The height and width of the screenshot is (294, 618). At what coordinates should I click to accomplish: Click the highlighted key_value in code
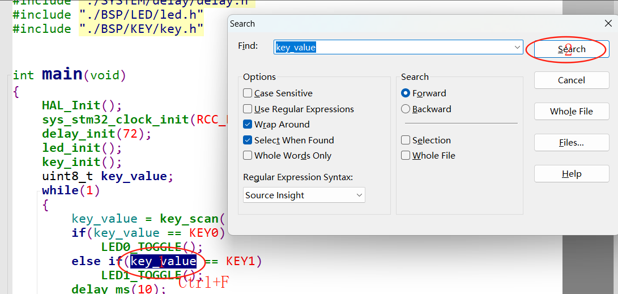tap(164, 261)
